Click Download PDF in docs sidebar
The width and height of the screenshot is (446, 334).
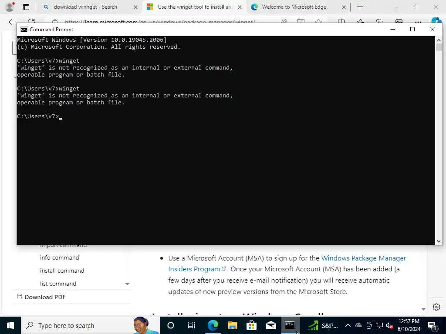pos(41,297)
